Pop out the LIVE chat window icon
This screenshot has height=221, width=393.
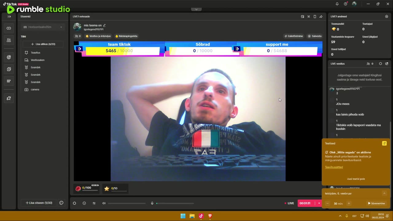point(387,64)
